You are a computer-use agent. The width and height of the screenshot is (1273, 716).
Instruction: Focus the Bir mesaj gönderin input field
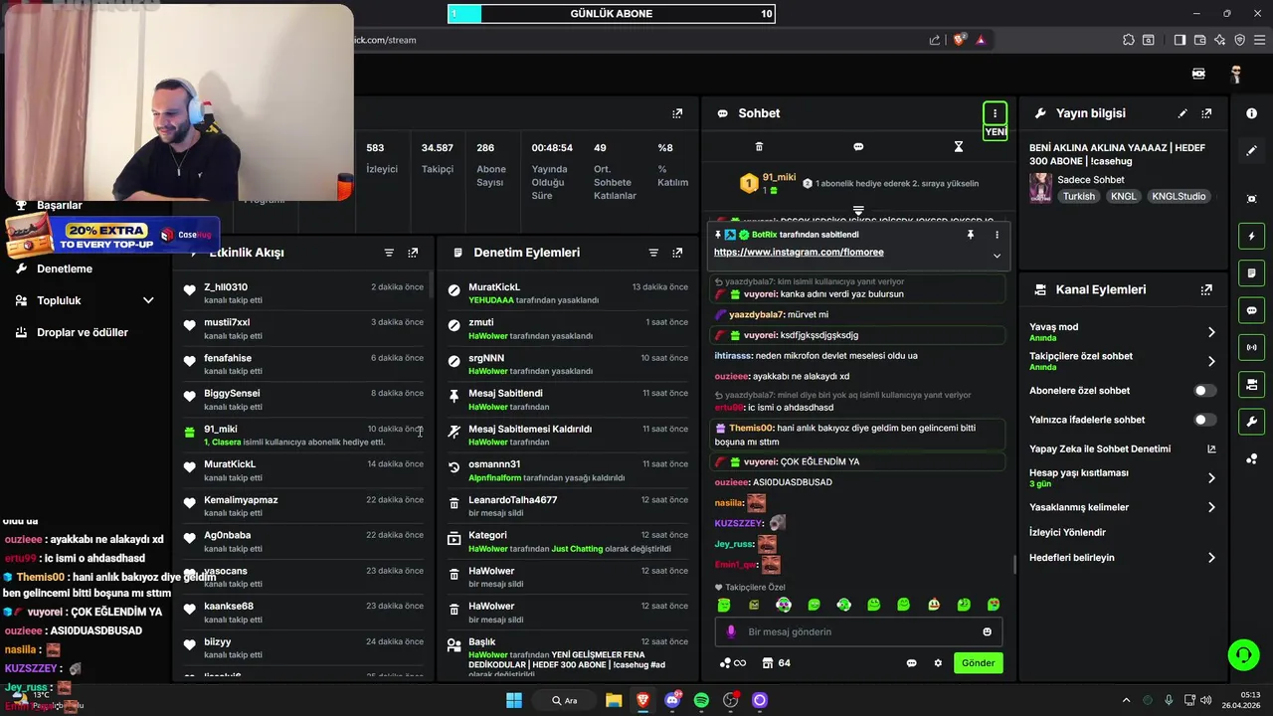(858, 631)
